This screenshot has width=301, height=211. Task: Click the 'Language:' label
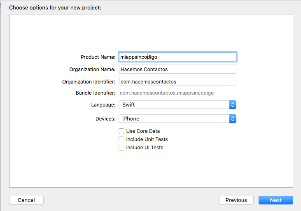[103, 105]
